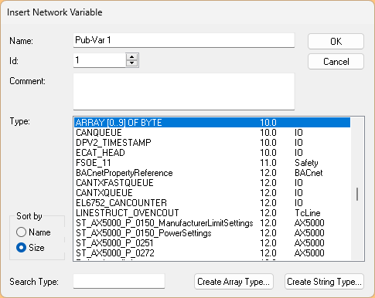Focus the Search Type input field
This screenshot has width=375, height=298.
pyautogui.click(x=119, y=281)
